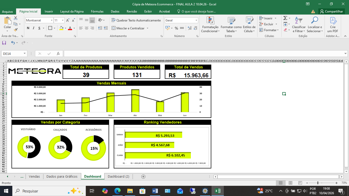Expand the Name Box dropdown arrow
349x196 pixels.
pyautogui.click(x=25, y=54)
